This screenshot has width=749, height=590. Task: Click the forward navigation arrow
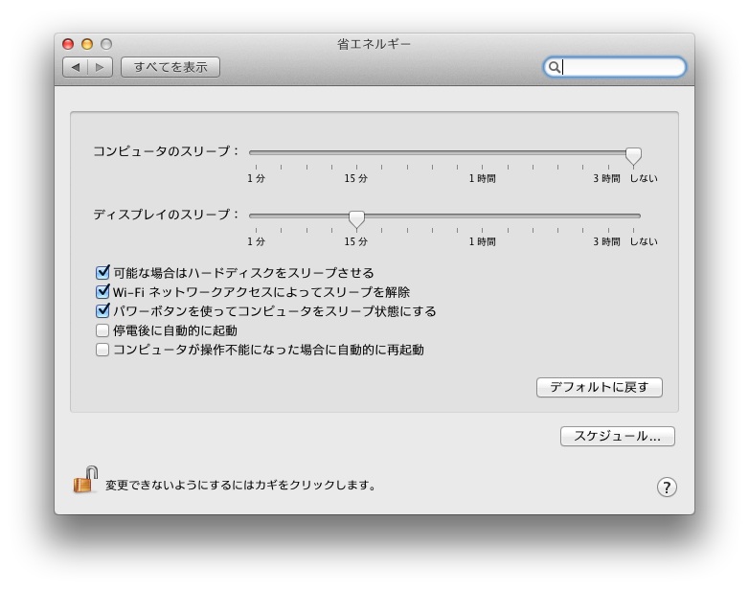(100, 67)
